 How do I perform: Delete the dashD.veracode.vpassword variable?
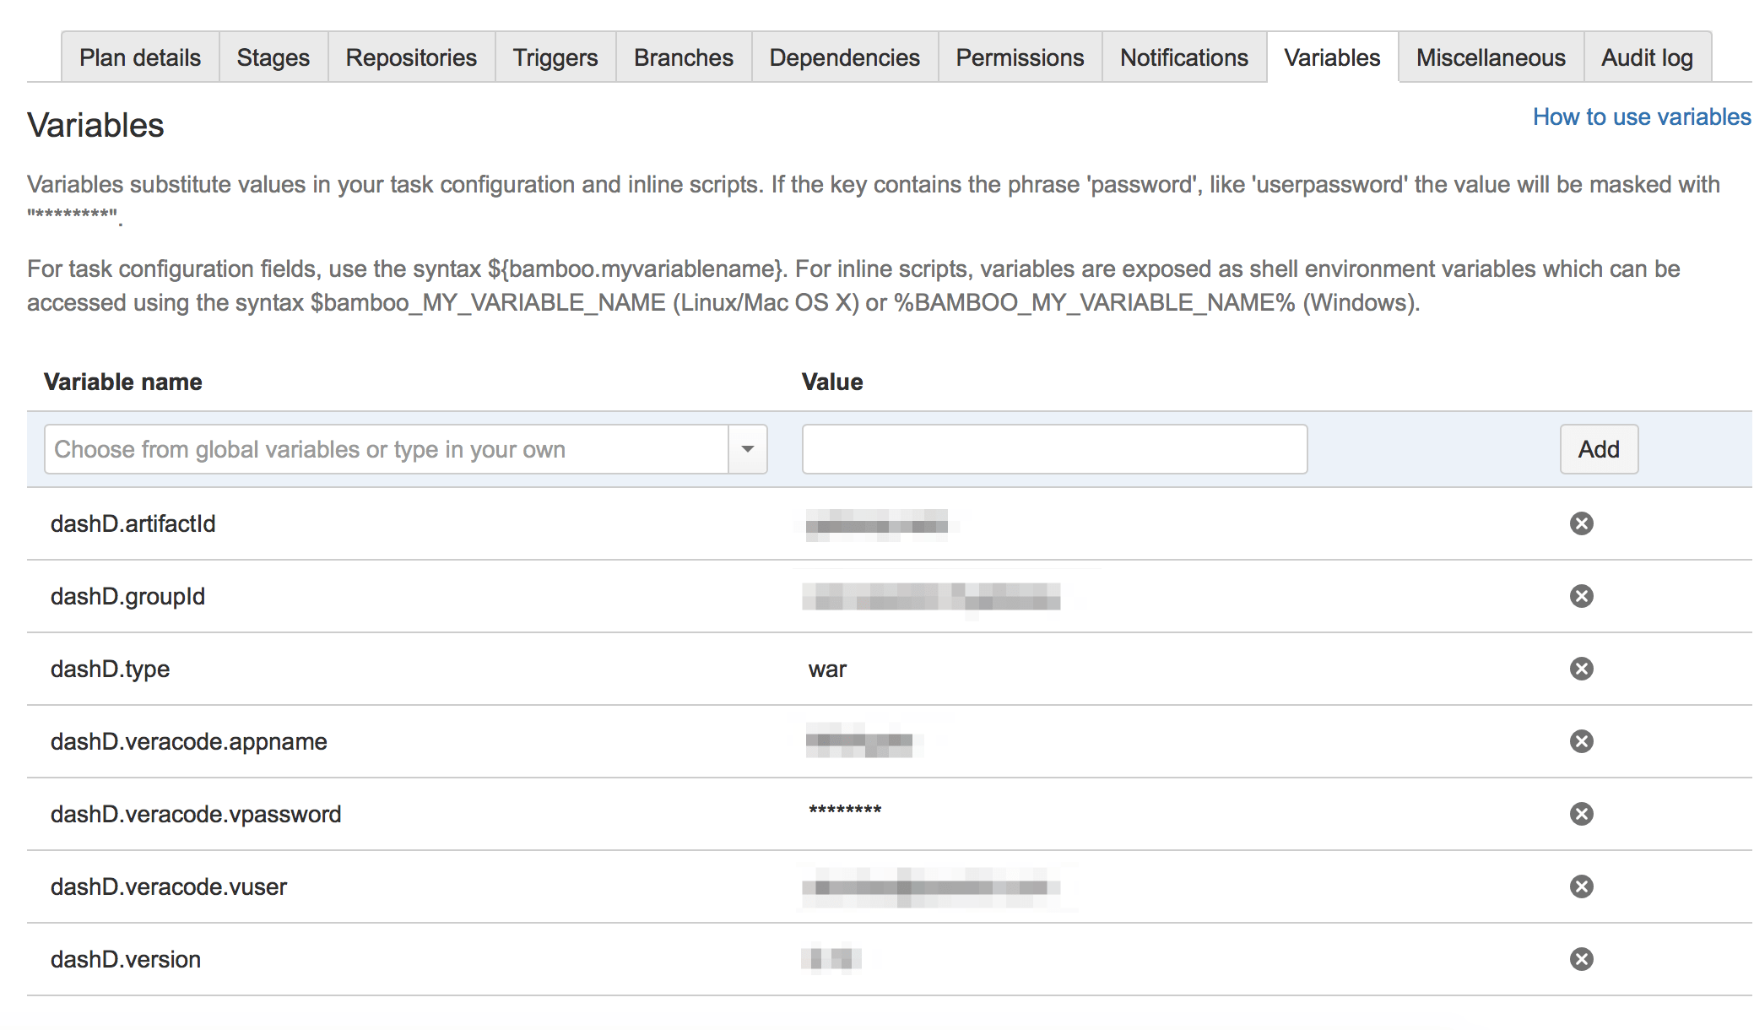pyautogui.click(x=1581, y=814)
